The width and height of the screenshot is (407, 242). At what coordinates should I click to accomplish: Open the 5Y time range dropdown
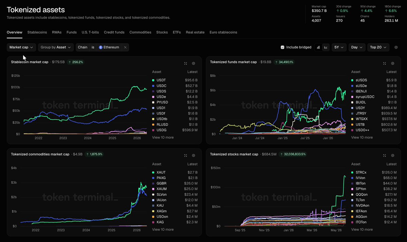[x=339, y=47]
